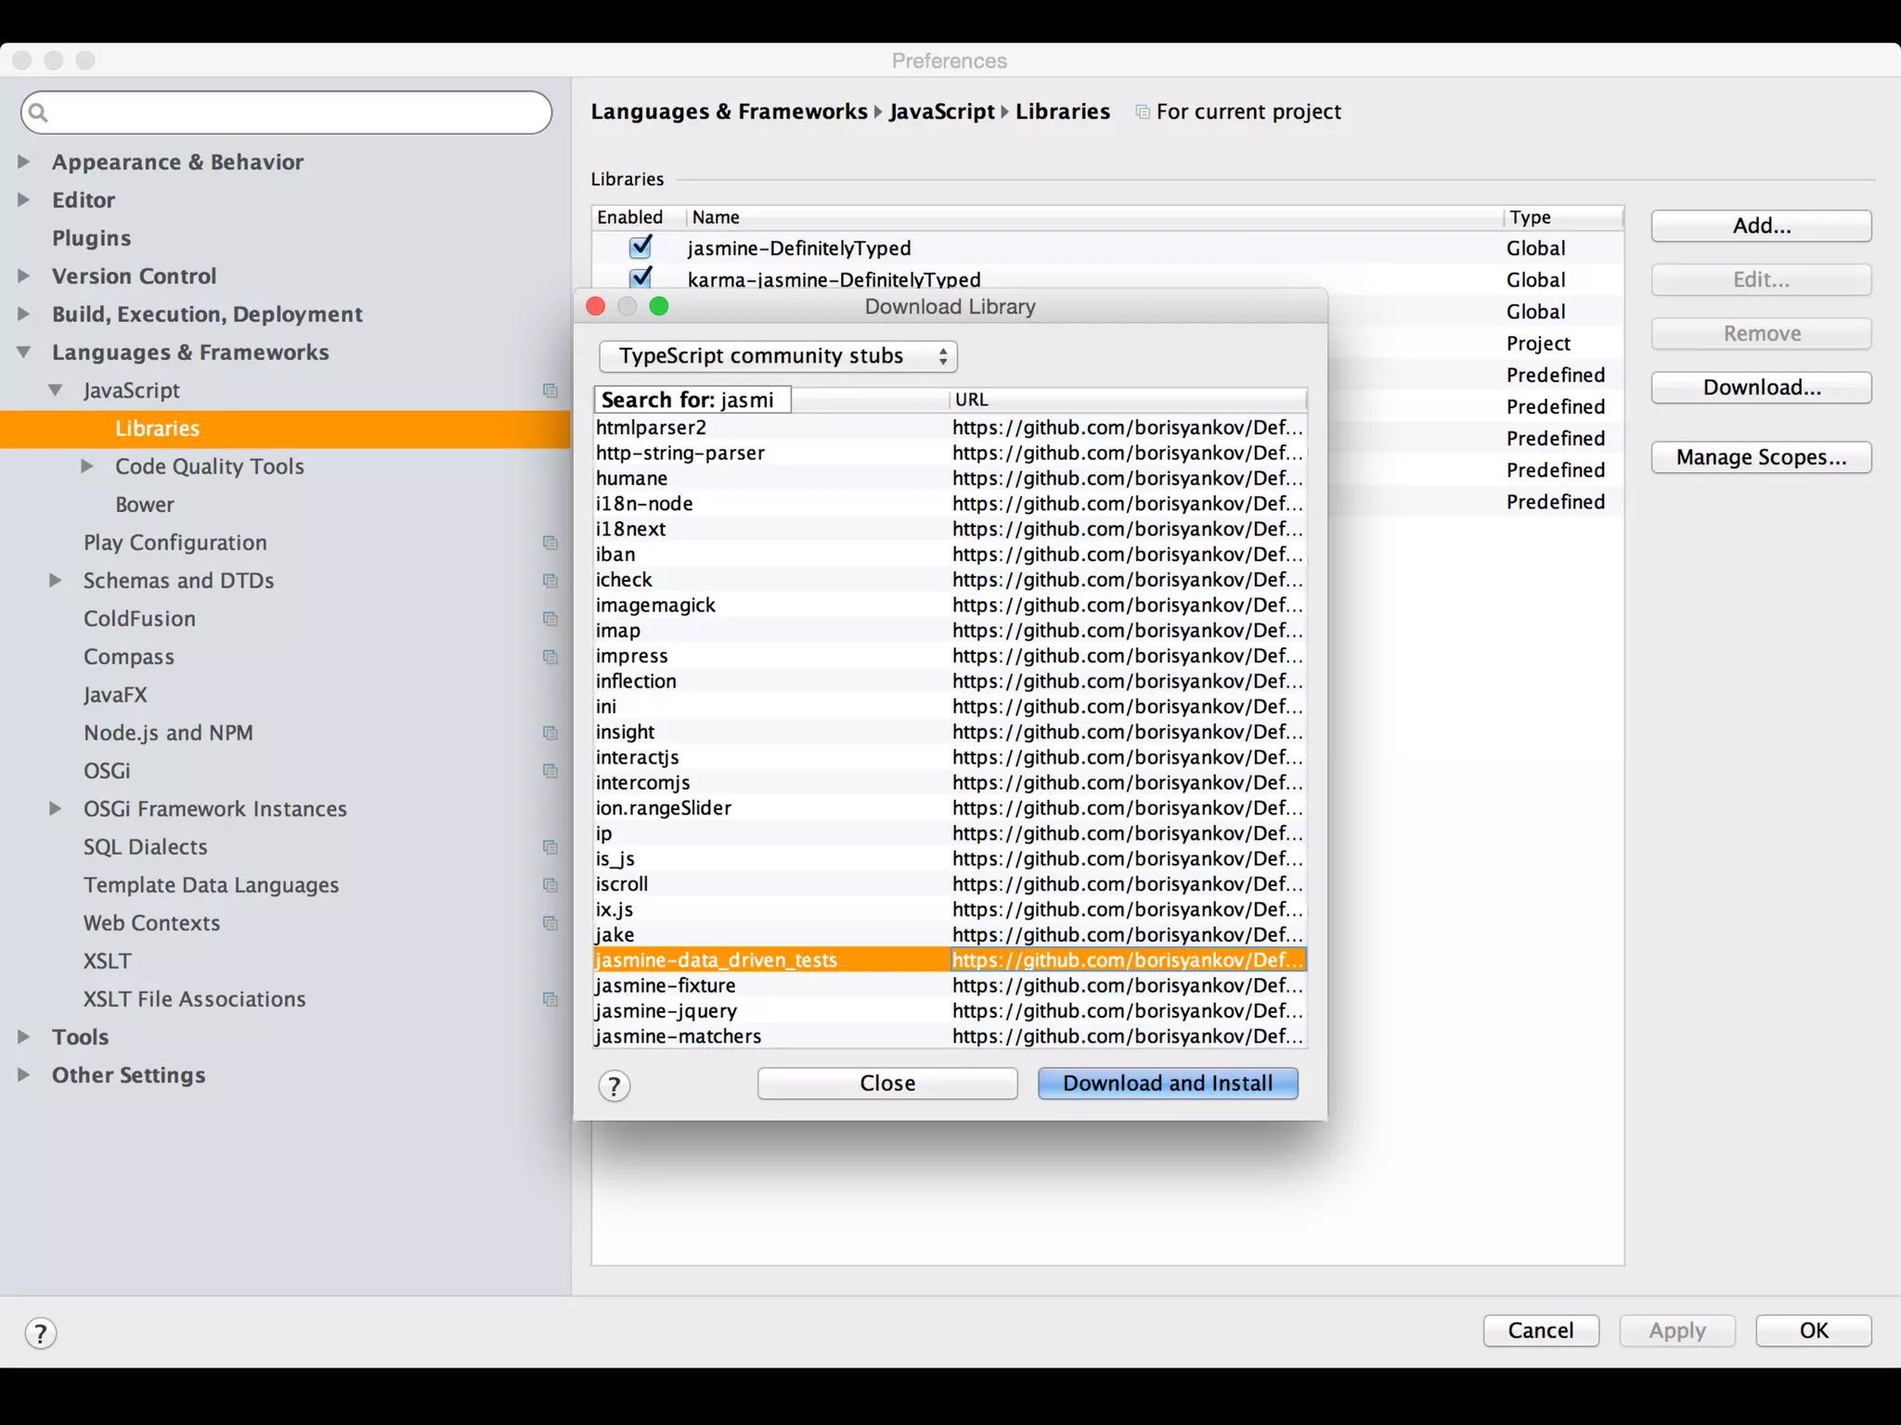Screen dimensions: 1901x1425
Task: Click the project-level icon next to Play Configuration
Action: pyautogui.click(x=550, y=543)
